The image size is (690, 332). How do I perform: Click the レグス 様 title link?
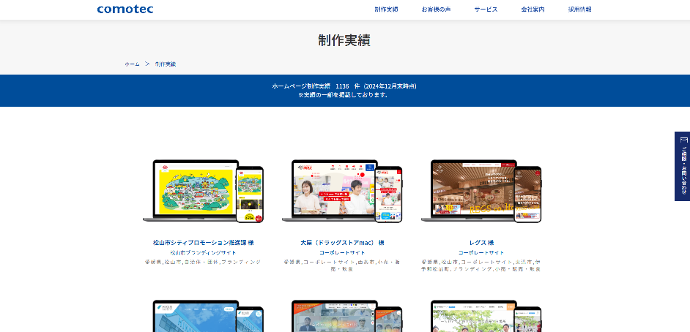[x=481, y=242]
